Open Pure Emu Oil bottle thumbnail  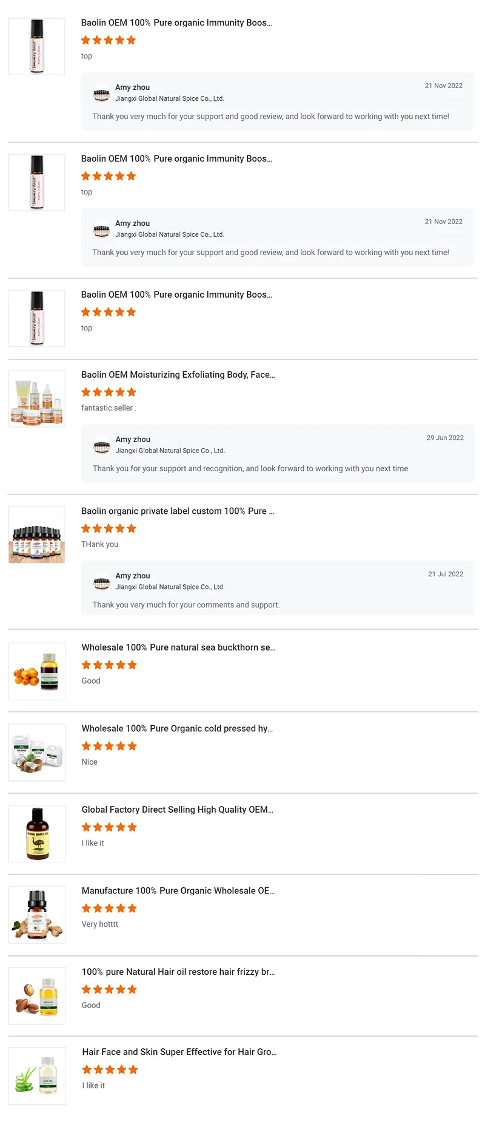pyautogui.click(x=37, y=833)
